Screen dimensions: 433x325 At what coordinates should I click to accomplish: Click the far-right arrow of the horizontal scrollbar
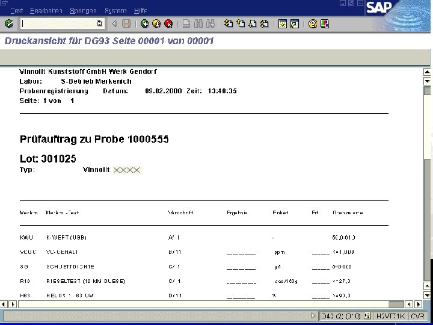point(418,305)
